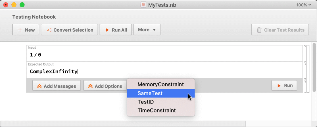The height and width of the screenshot is (127, 317).
Task: Click the Expected Output field with ComplexInfinity
Action: [164, 70]
